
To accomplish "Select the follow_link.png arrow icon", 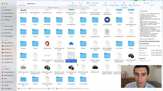I will point(107,20).
